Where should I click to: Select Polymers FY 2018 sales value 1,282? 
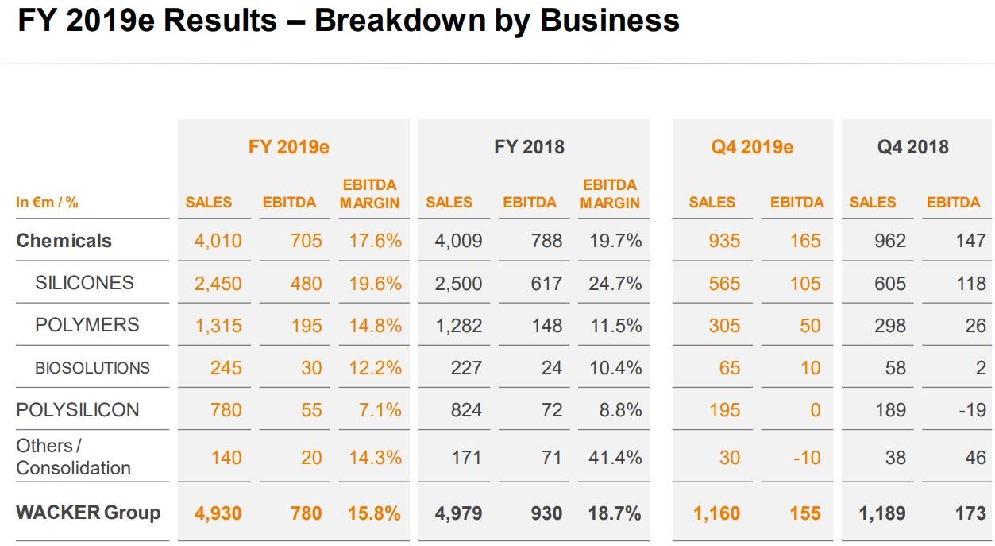pyautogui.click(x=459, y=326)
